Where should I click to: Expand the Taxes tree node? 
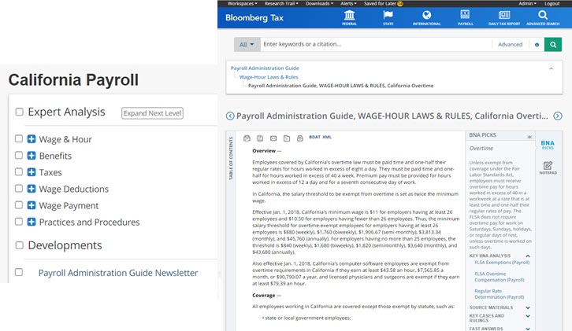click(x=32, y=172)
